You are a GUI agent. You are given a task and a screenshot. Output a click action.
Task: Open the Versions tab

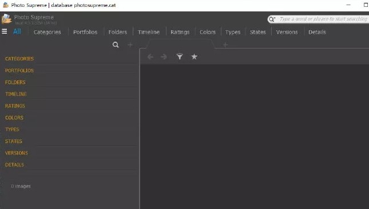pyautogui.click(x=287, y=32)
